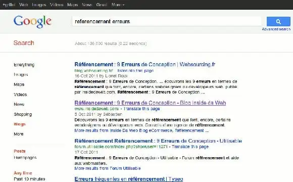Open Images in the top black bar
The image size is (293, 182).
(39, 5)
